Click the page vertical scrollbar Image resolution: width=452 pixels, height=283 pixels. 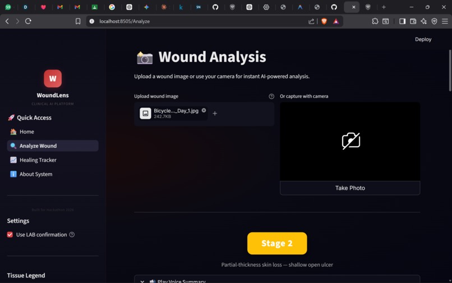pyautogui.click(x=450, y=71)
